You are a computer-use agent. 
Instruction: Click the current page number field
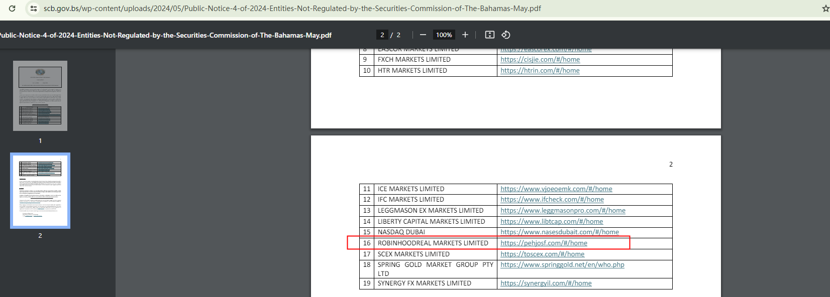pyautogui.click(x=382, y=35)
